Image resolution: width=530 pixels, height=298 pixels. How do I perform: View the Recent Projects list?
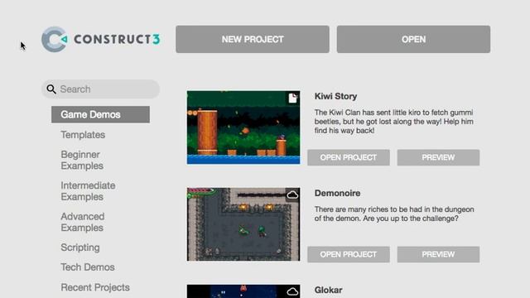coord(95,287)
